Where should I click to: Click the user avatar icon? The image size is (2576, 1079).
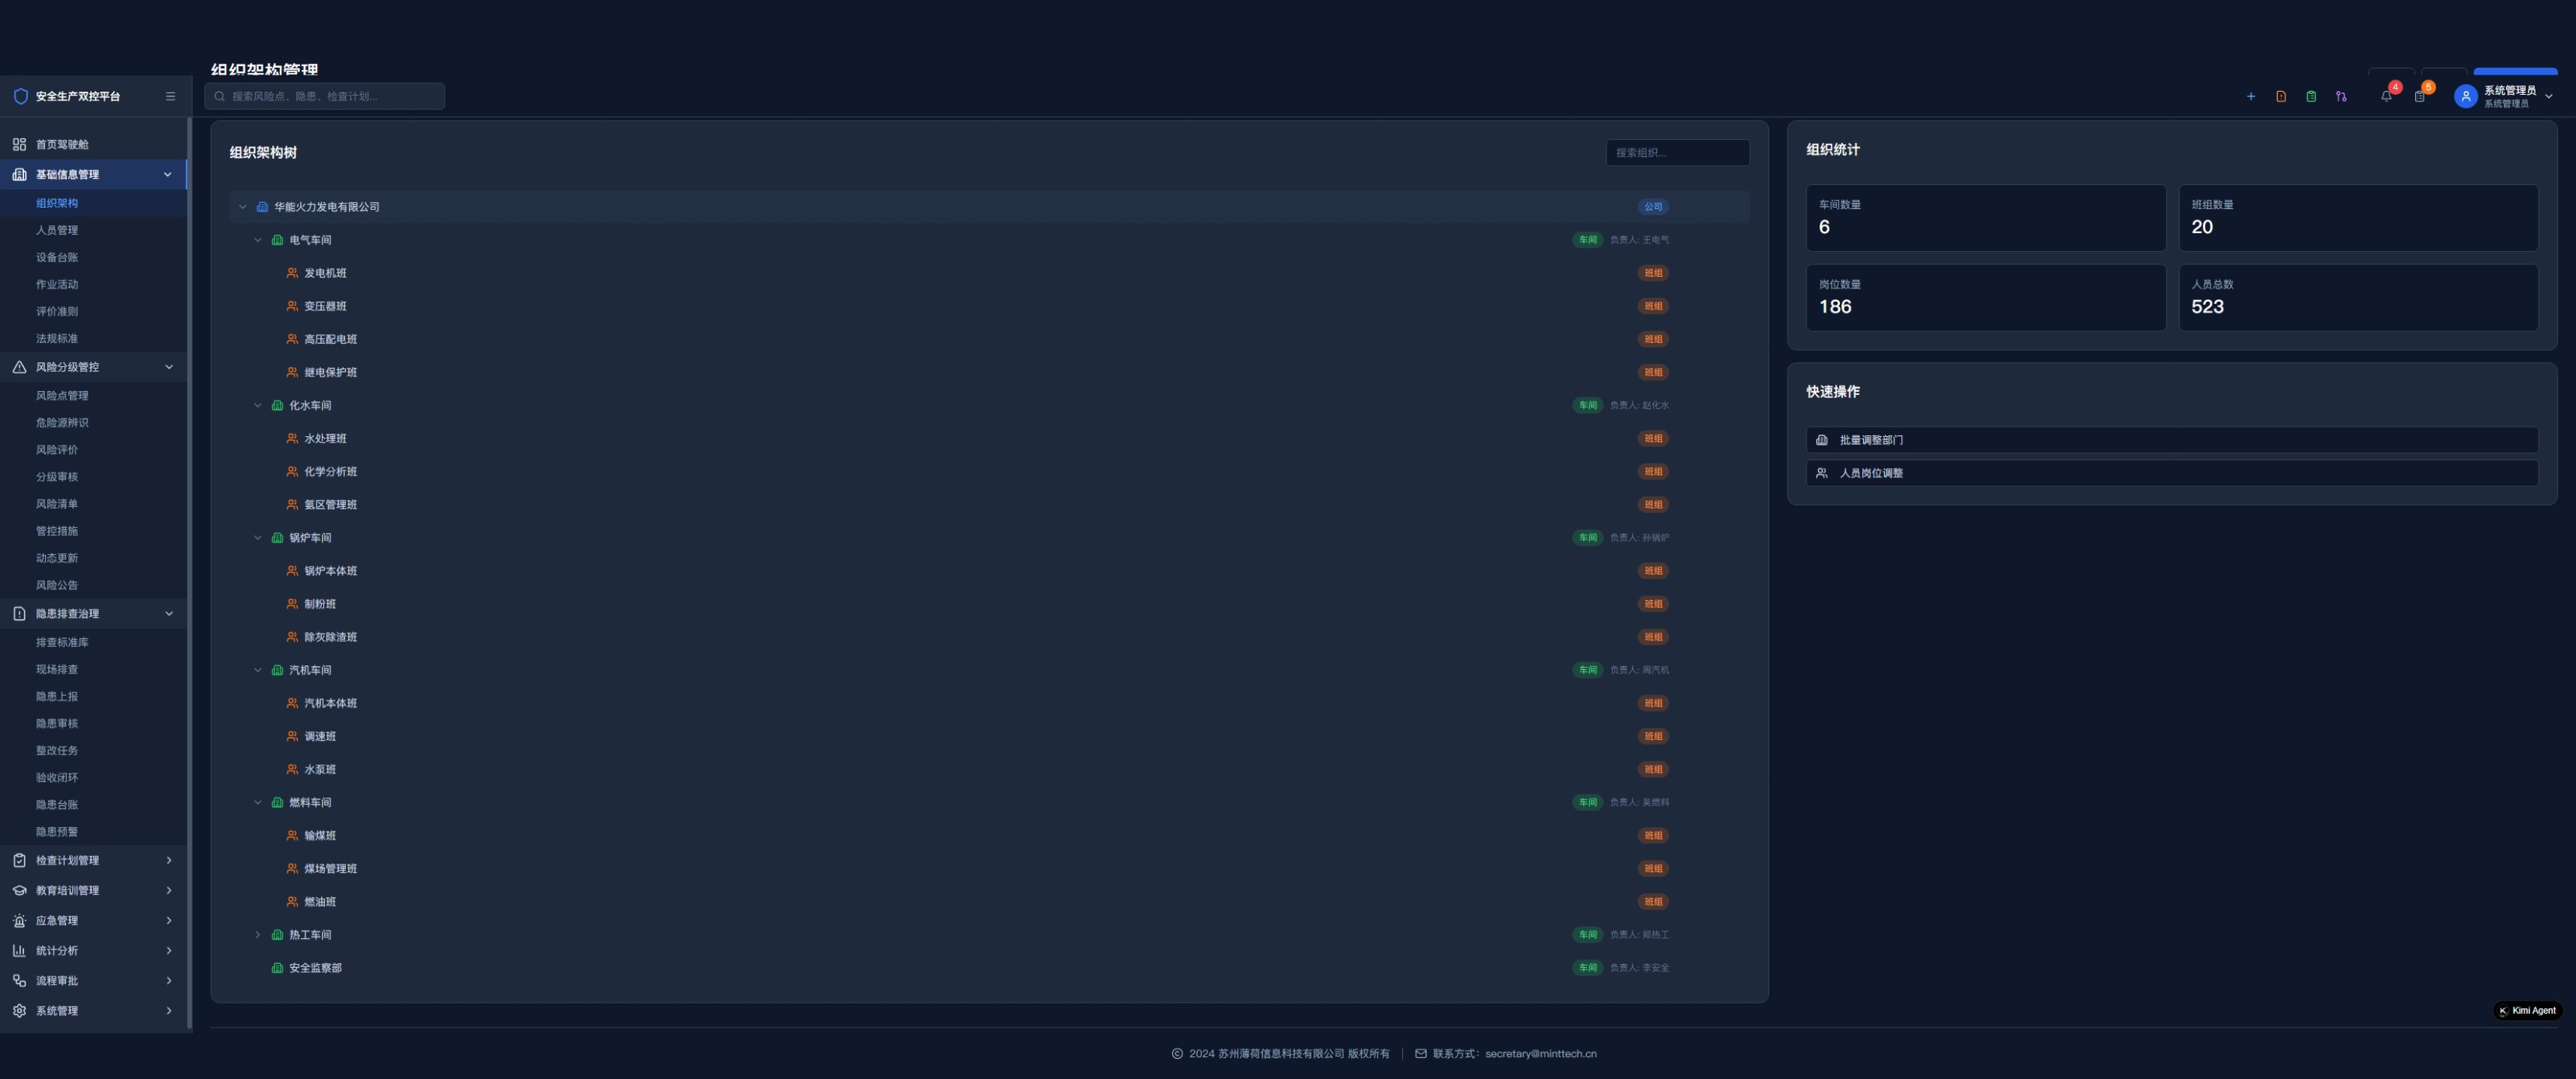2465,97
